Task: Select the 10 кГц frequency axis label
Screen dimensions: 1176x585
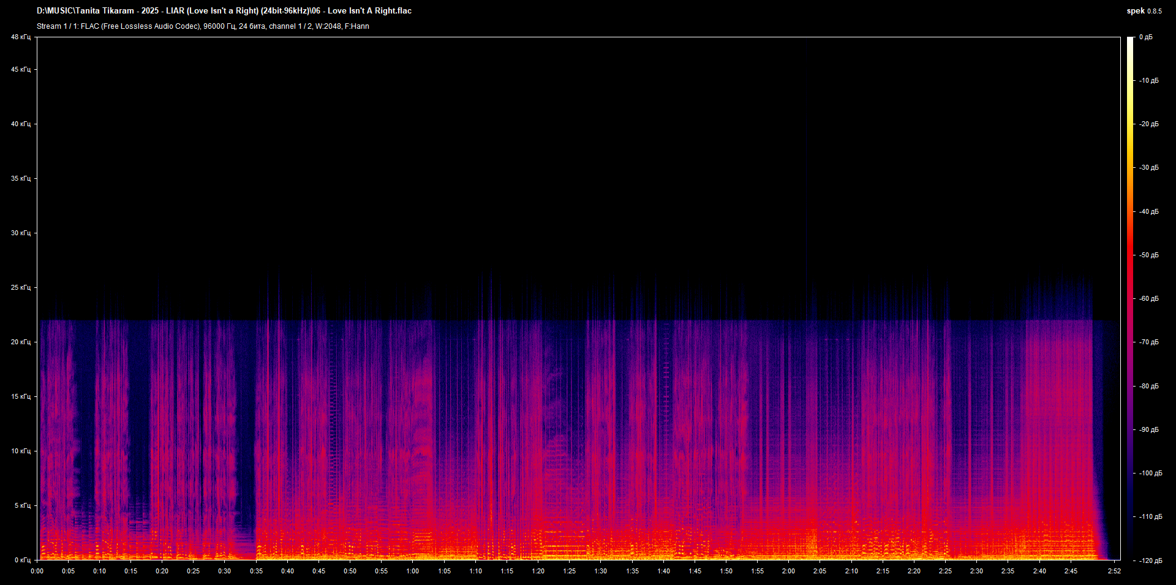Action: click(x=20, y=451)
